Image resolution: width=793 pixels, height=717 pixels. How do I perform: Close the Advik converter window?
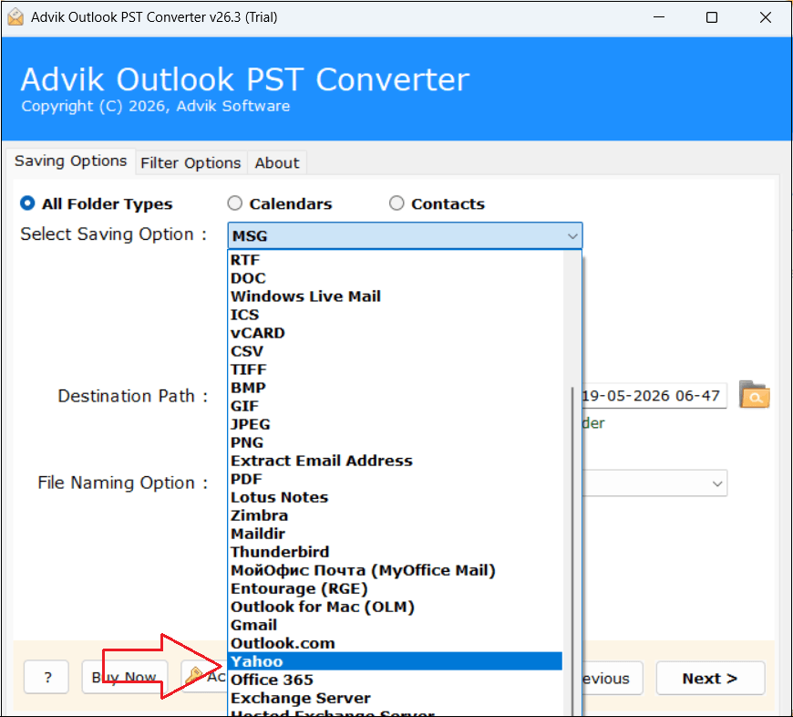(765, 17)
